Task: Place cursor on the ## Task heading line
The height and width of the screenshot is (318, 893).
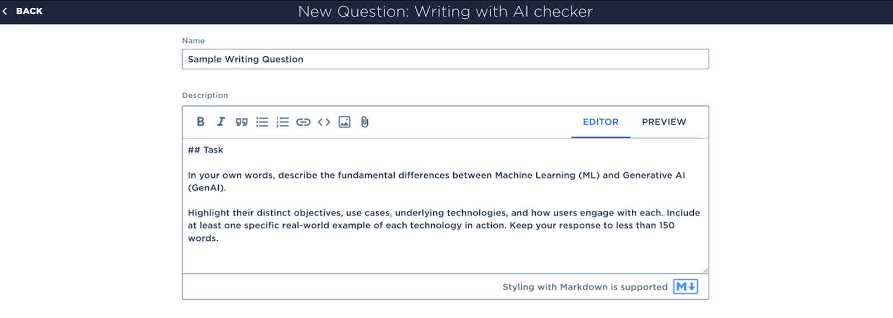Action: 205,150
